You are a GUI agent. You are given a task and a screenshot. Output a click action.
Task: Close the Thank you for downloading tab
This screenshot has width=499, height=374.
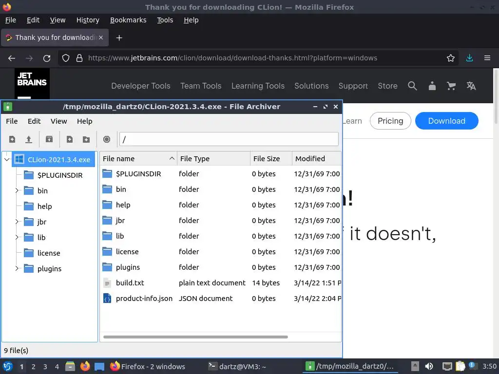click(x=101, y=37)
